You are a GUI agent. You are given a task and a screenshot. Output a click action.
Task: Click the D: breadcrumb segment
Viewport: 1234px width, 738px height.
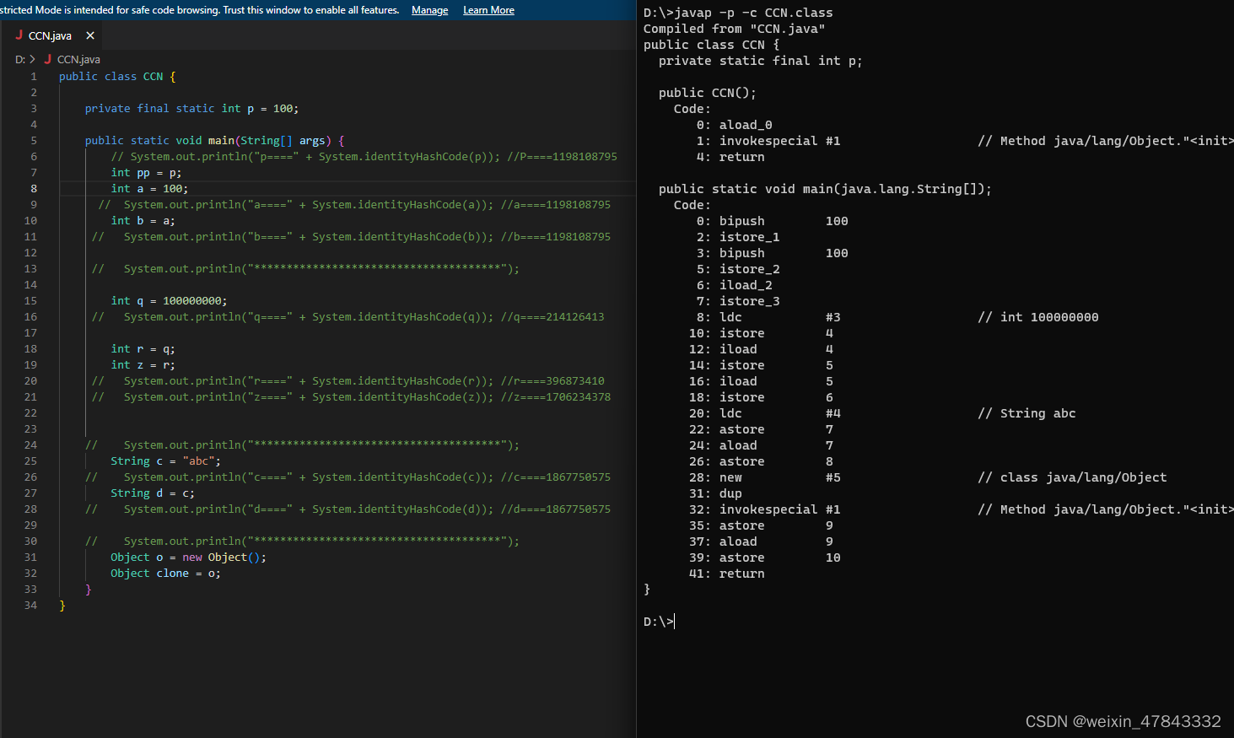pos(20,59)
